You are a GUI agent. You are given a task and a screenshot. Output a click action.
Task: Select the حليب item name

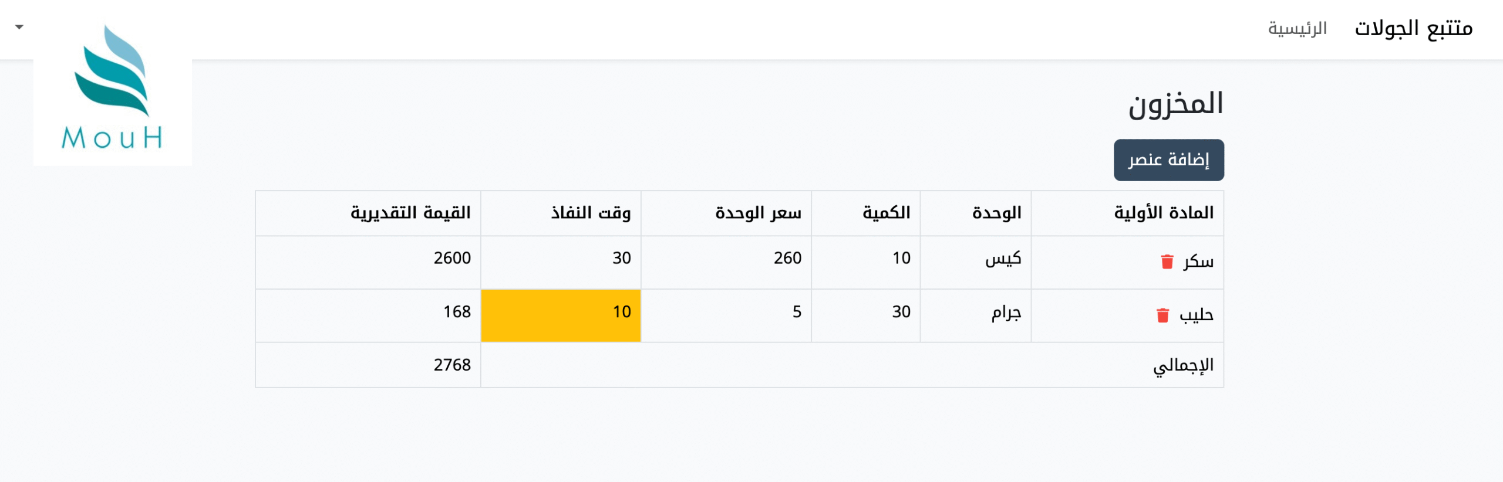click(1196, 315)
